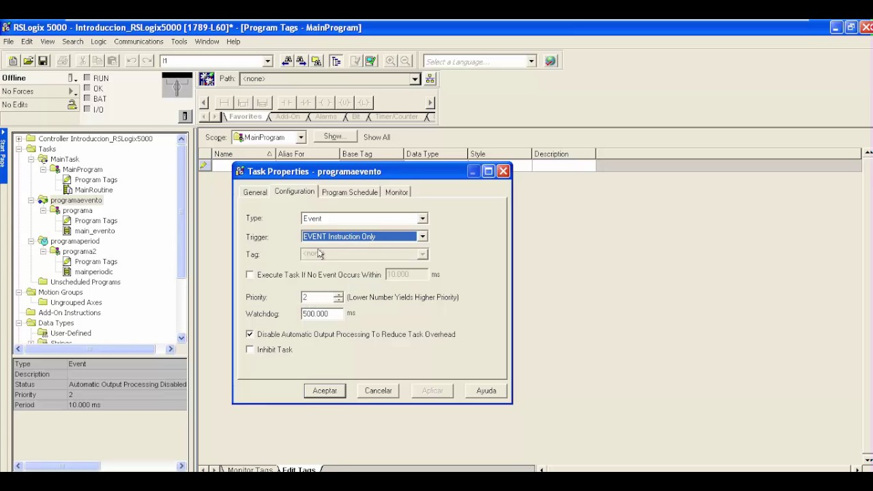Viewport: 873px width, 491px height.
Task: Click the organizer tree horizontal scrollbar
Action: (94, 349)
